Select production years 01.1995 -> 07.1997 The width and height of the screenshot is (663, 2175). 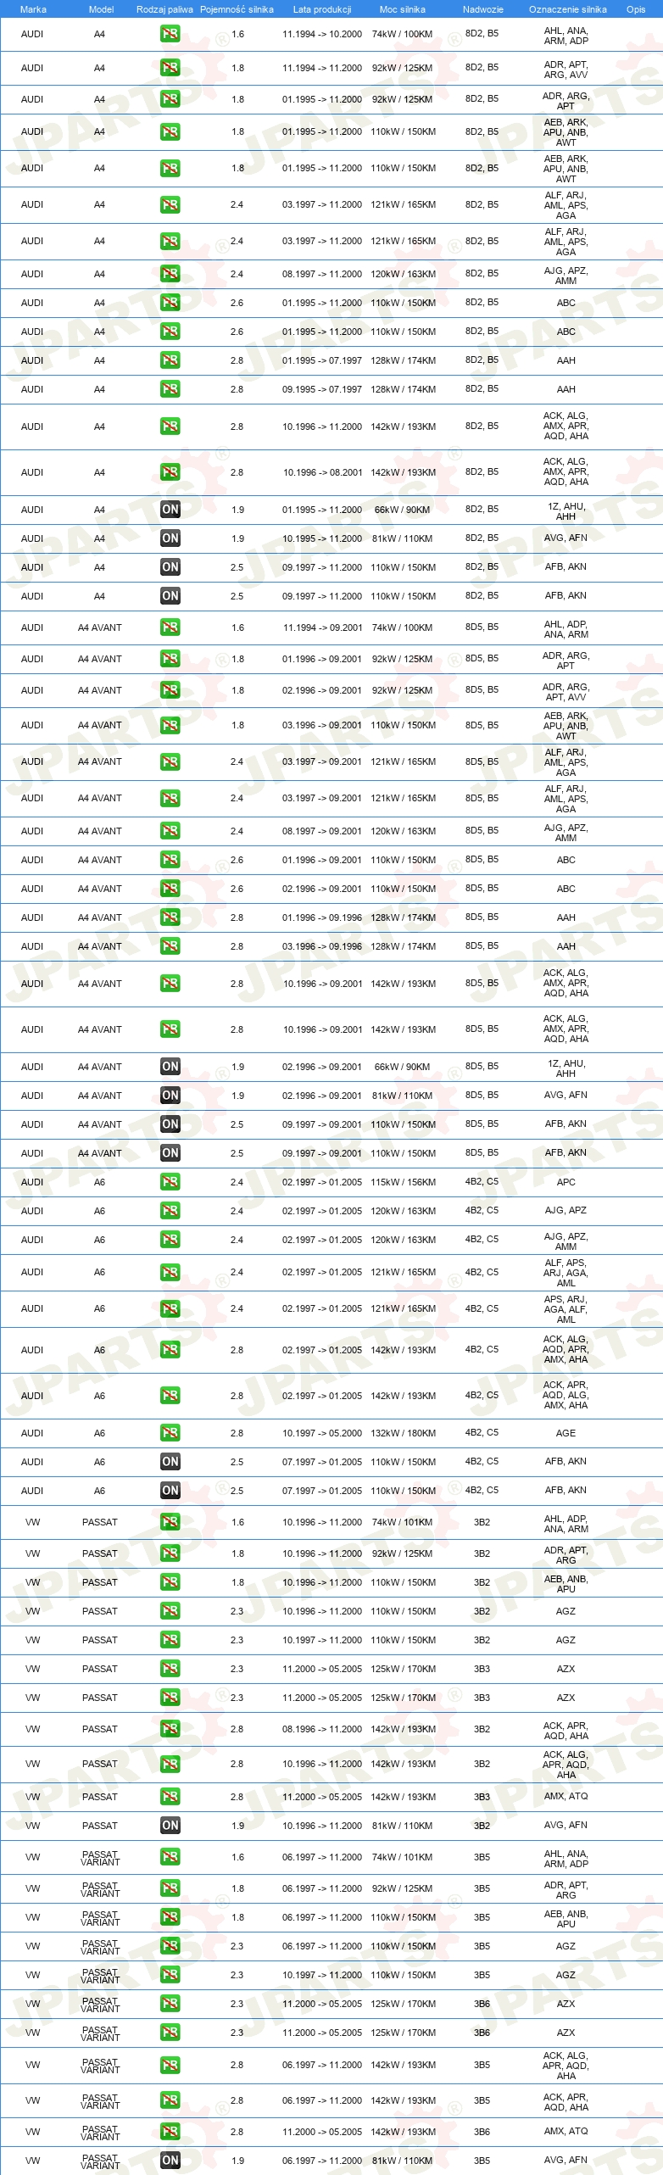click(x=322, y=360)
